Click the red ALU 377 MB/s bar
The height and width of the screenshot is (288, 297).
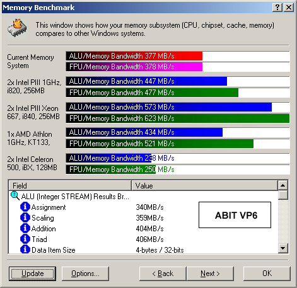[x=134, y=56]
